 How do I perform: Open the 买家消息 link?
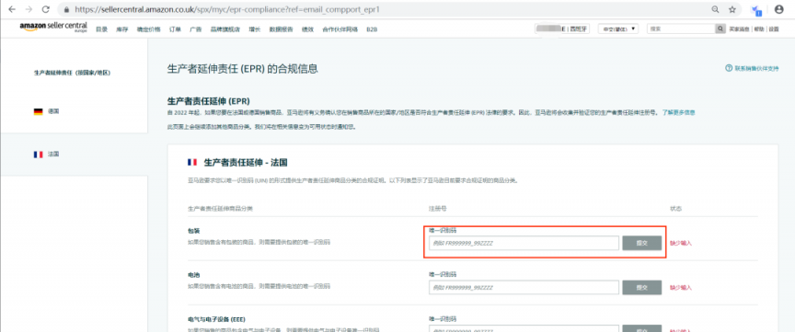coord(740,29)
